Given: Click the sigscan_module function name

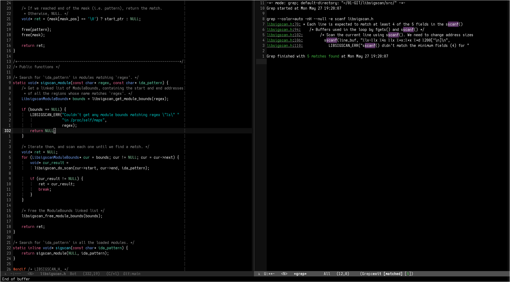Looking at the screenshot, I should coord(56,83).
